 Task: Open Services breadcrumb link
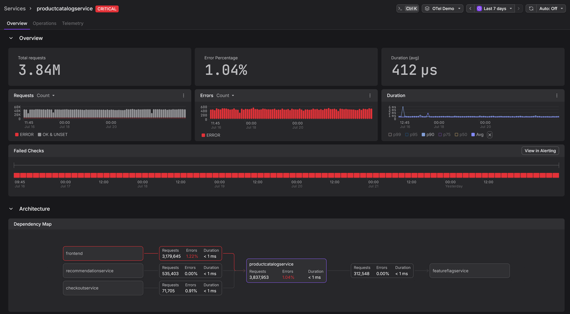[15, 9]
